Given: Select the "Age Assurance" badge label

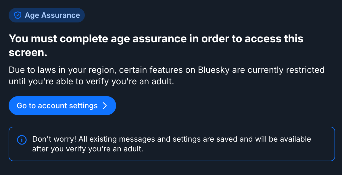Looking at the screenshot, I should click(x=52, y=15).
